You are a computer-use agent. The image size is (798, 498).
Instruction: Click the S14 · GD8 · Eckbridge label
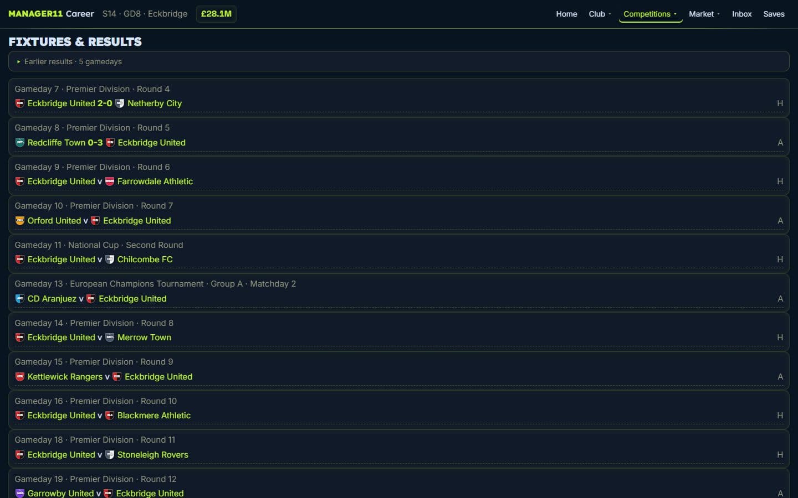[145, 14]
